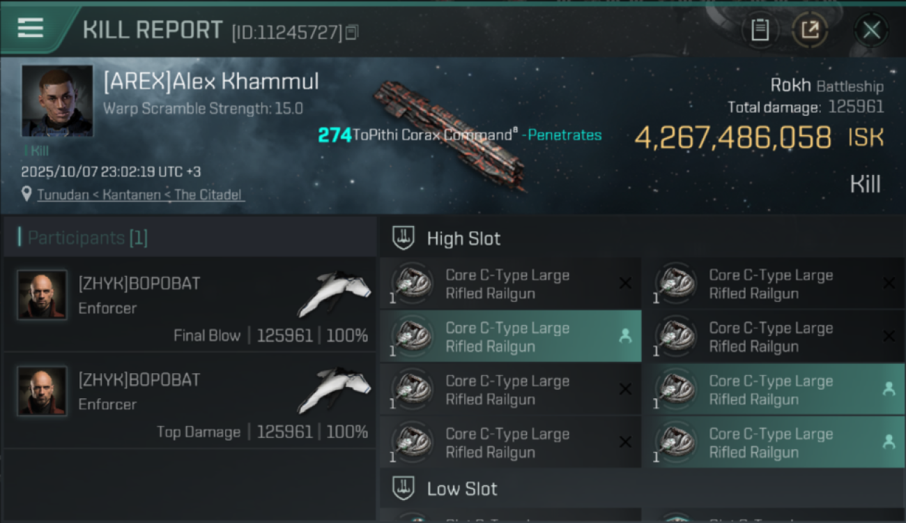Image resolution: width=906 pixels, height=523 pixels.
Task: Select the Enforcer ship icon in Final Blow row
Action: [x=335, y=293]
